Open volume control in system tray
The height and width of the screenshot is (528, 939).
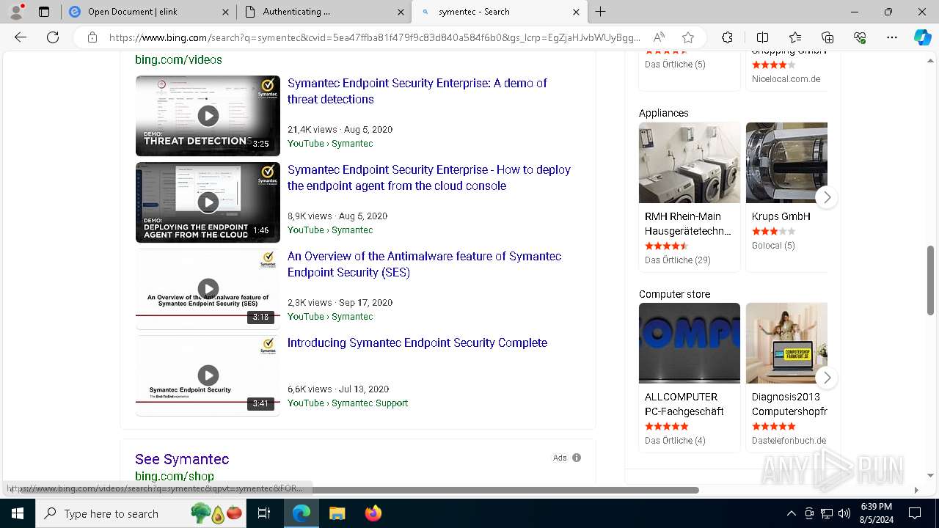coord(844,513)
